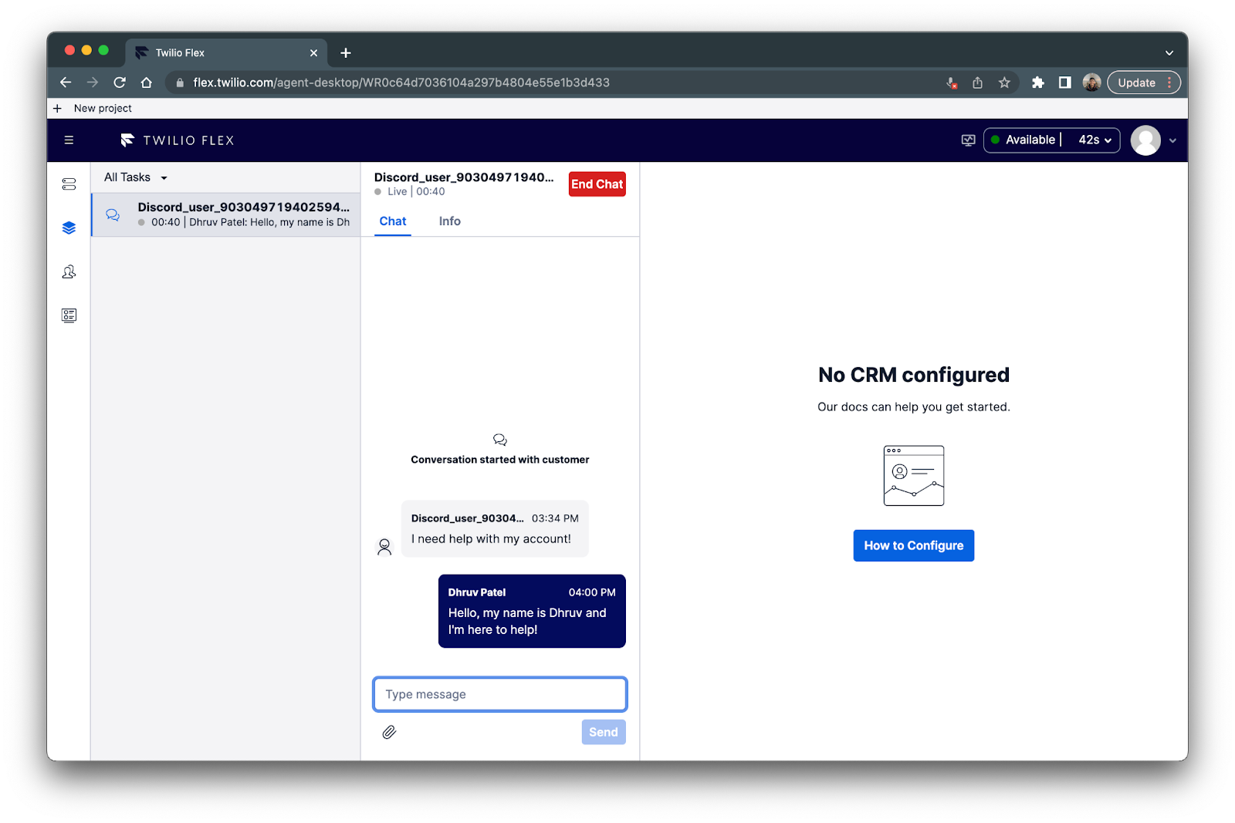Open the Chrome profile picture
The image size is (1235, 823).
coord(1091,83)
